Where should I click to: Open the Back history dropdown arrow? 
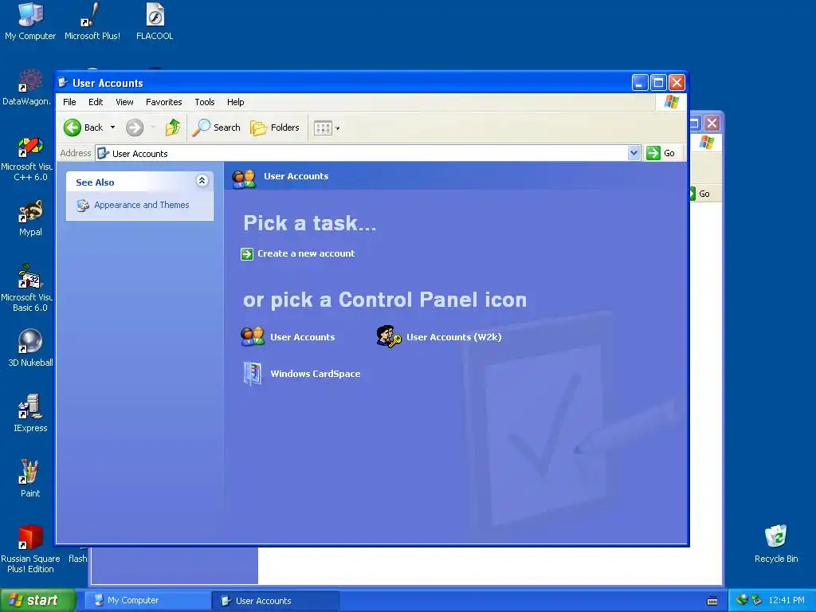(x=112, y=127)
